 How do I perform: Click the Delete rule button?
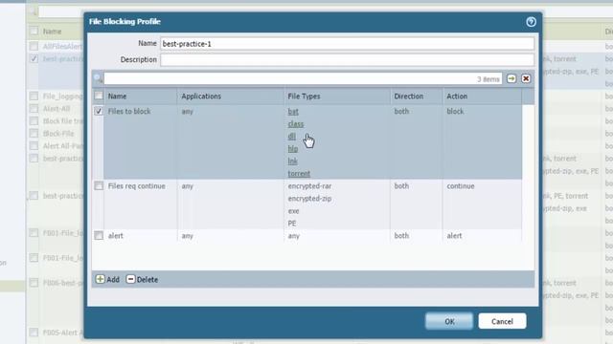pos(142,279)
